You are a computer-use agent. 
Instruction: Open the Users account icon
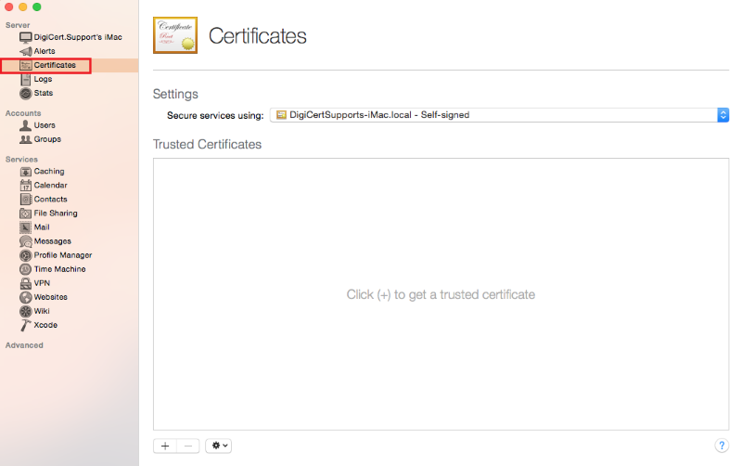26,125
